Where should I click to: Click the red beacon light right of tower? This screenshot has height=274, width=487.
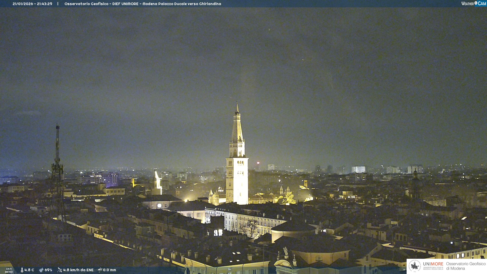pos(258,163)
